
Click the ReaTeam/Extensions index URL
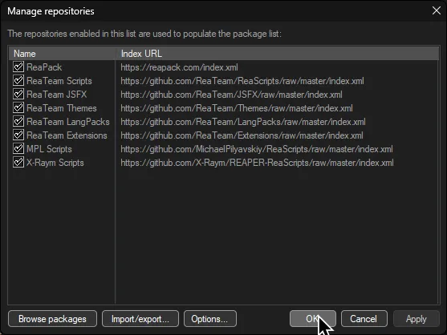[242, 135]
